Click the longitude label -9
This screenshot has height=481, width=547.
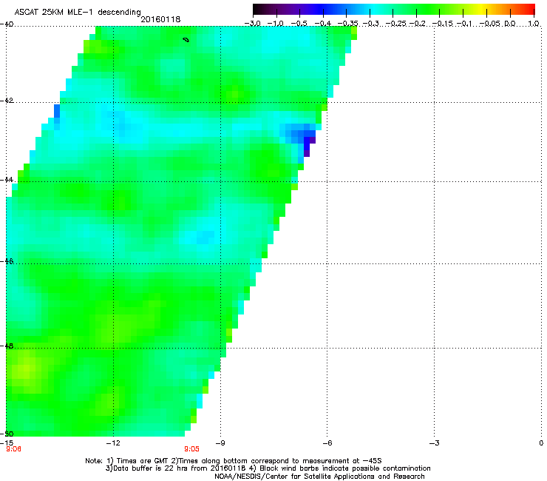[220, 443]
